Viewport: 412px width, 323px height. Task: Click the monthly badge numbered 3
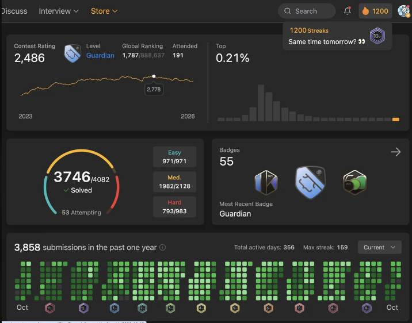pyautogui.click(x=170, y=308)
